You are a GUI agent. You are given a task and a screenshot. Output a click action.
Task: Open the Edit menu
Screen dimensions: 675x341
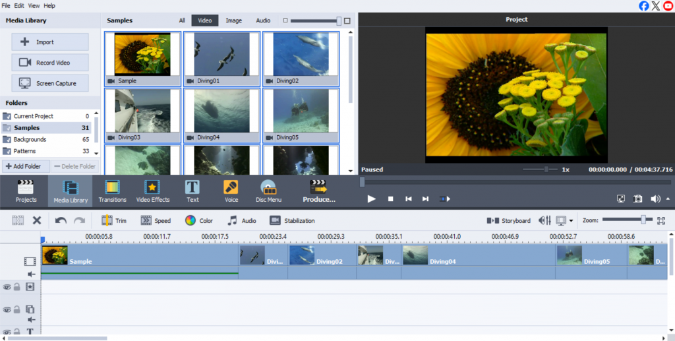(x=19, y=5)
